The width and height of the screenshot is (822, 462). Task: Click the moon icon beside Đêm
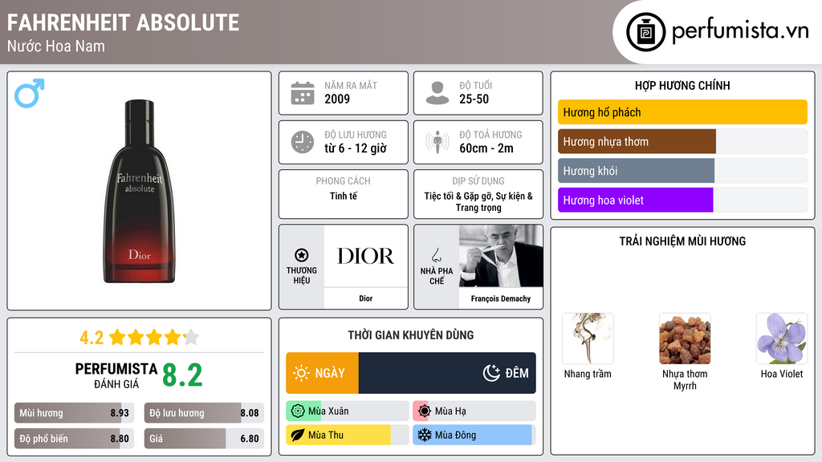[x=491, y=373]
